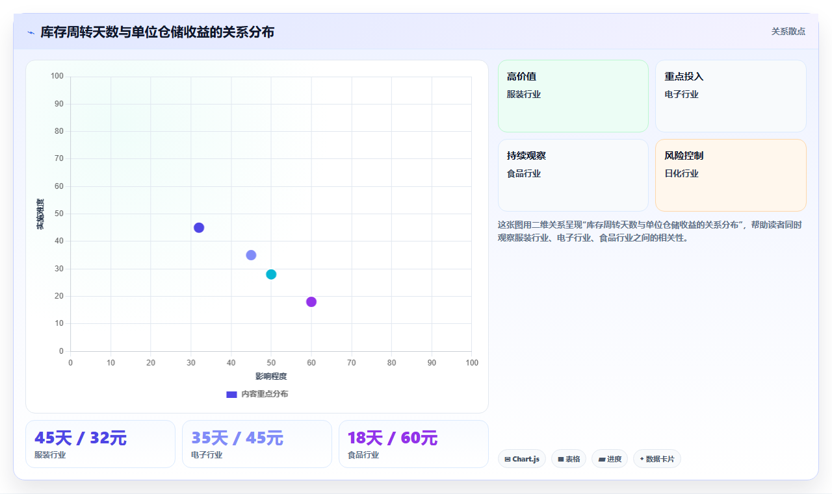Click the Chart.js tag chip
Image resolution: width=832 pixels, height=494 pixels.
point(521,459)
